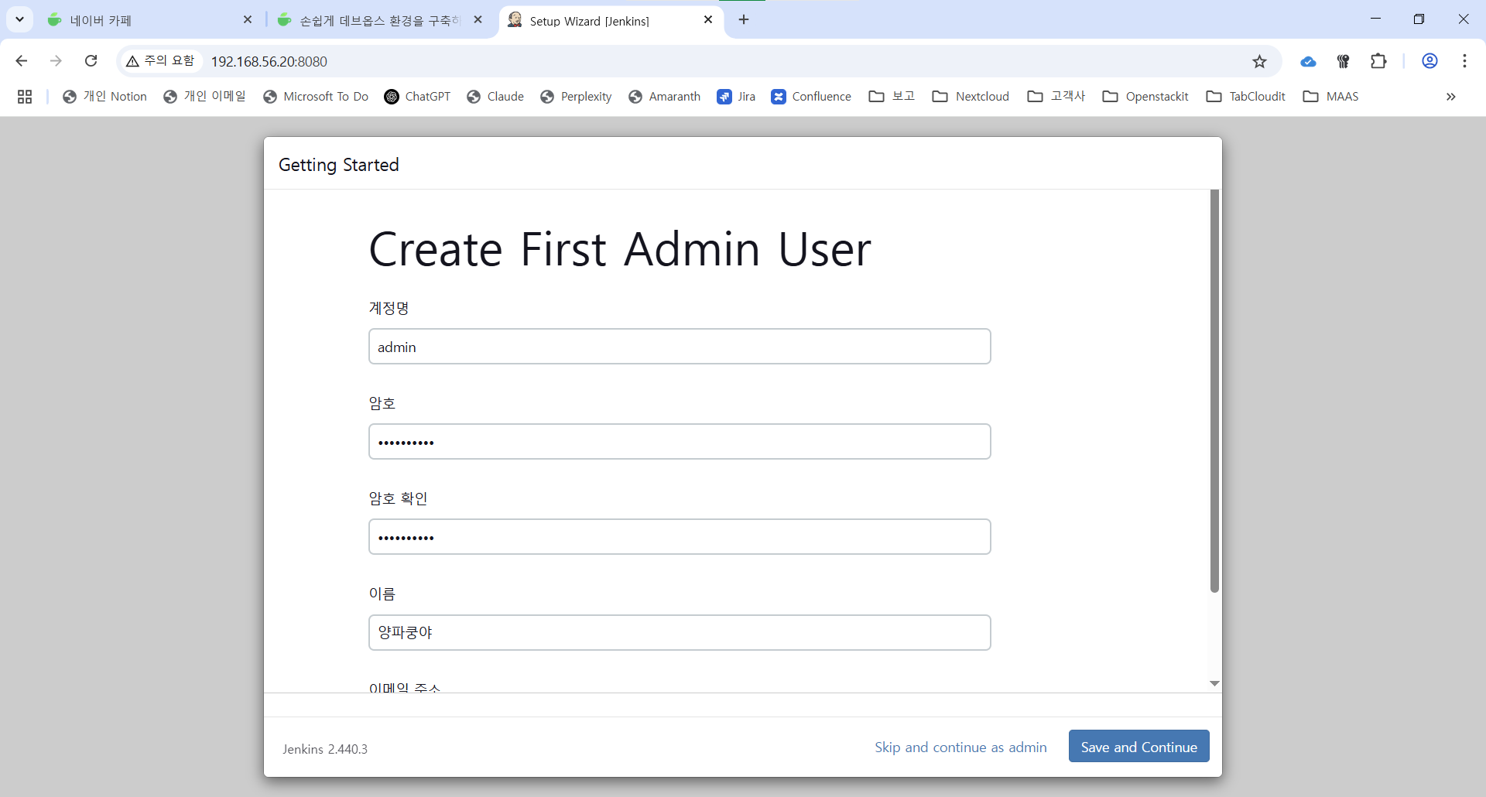This screenshot has width=1486, height=797.
Task: Expand the MAAS bookmark folder
Action: (1331, 97)
